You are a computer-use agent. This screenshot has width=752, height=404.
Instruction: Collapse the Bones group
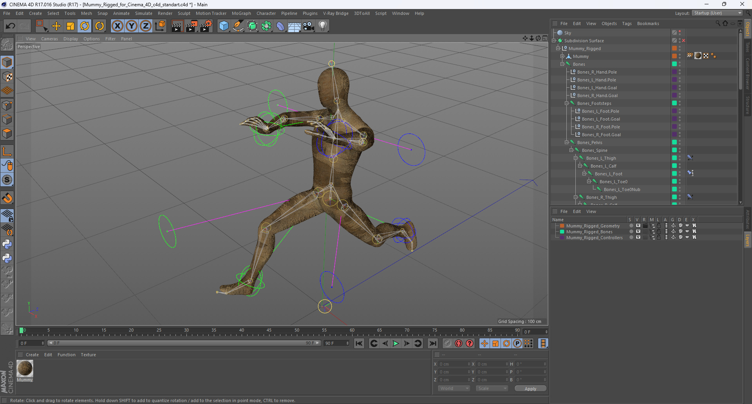click(562, 64)
